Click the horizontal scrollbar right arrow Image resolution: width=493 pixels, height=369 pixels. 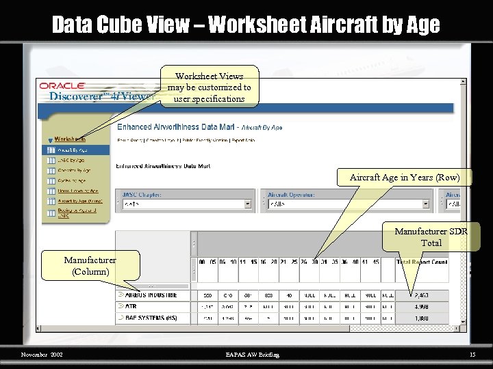[x=457, y=329]
